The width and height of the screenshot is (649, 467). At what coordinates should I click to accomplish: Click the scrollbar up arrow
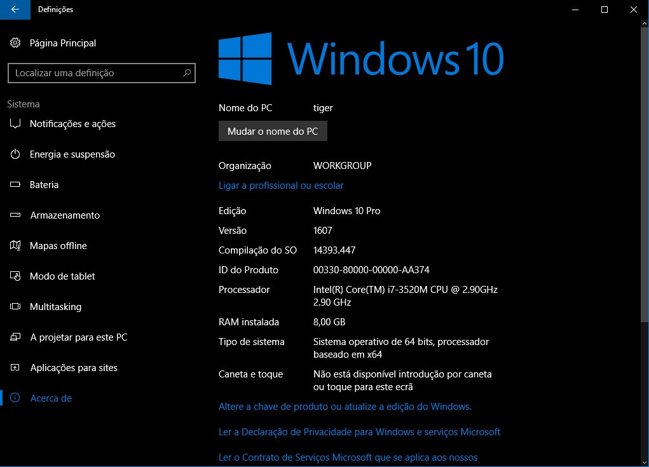pos(645,24)
